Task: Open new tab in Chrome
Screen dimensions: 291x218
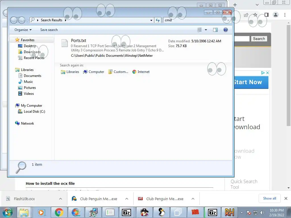Action: pyautogui.click(x=235, y=5)
